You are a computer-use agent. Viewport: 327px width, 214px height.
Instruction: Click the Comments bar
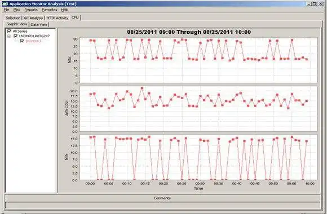(162, 198)
